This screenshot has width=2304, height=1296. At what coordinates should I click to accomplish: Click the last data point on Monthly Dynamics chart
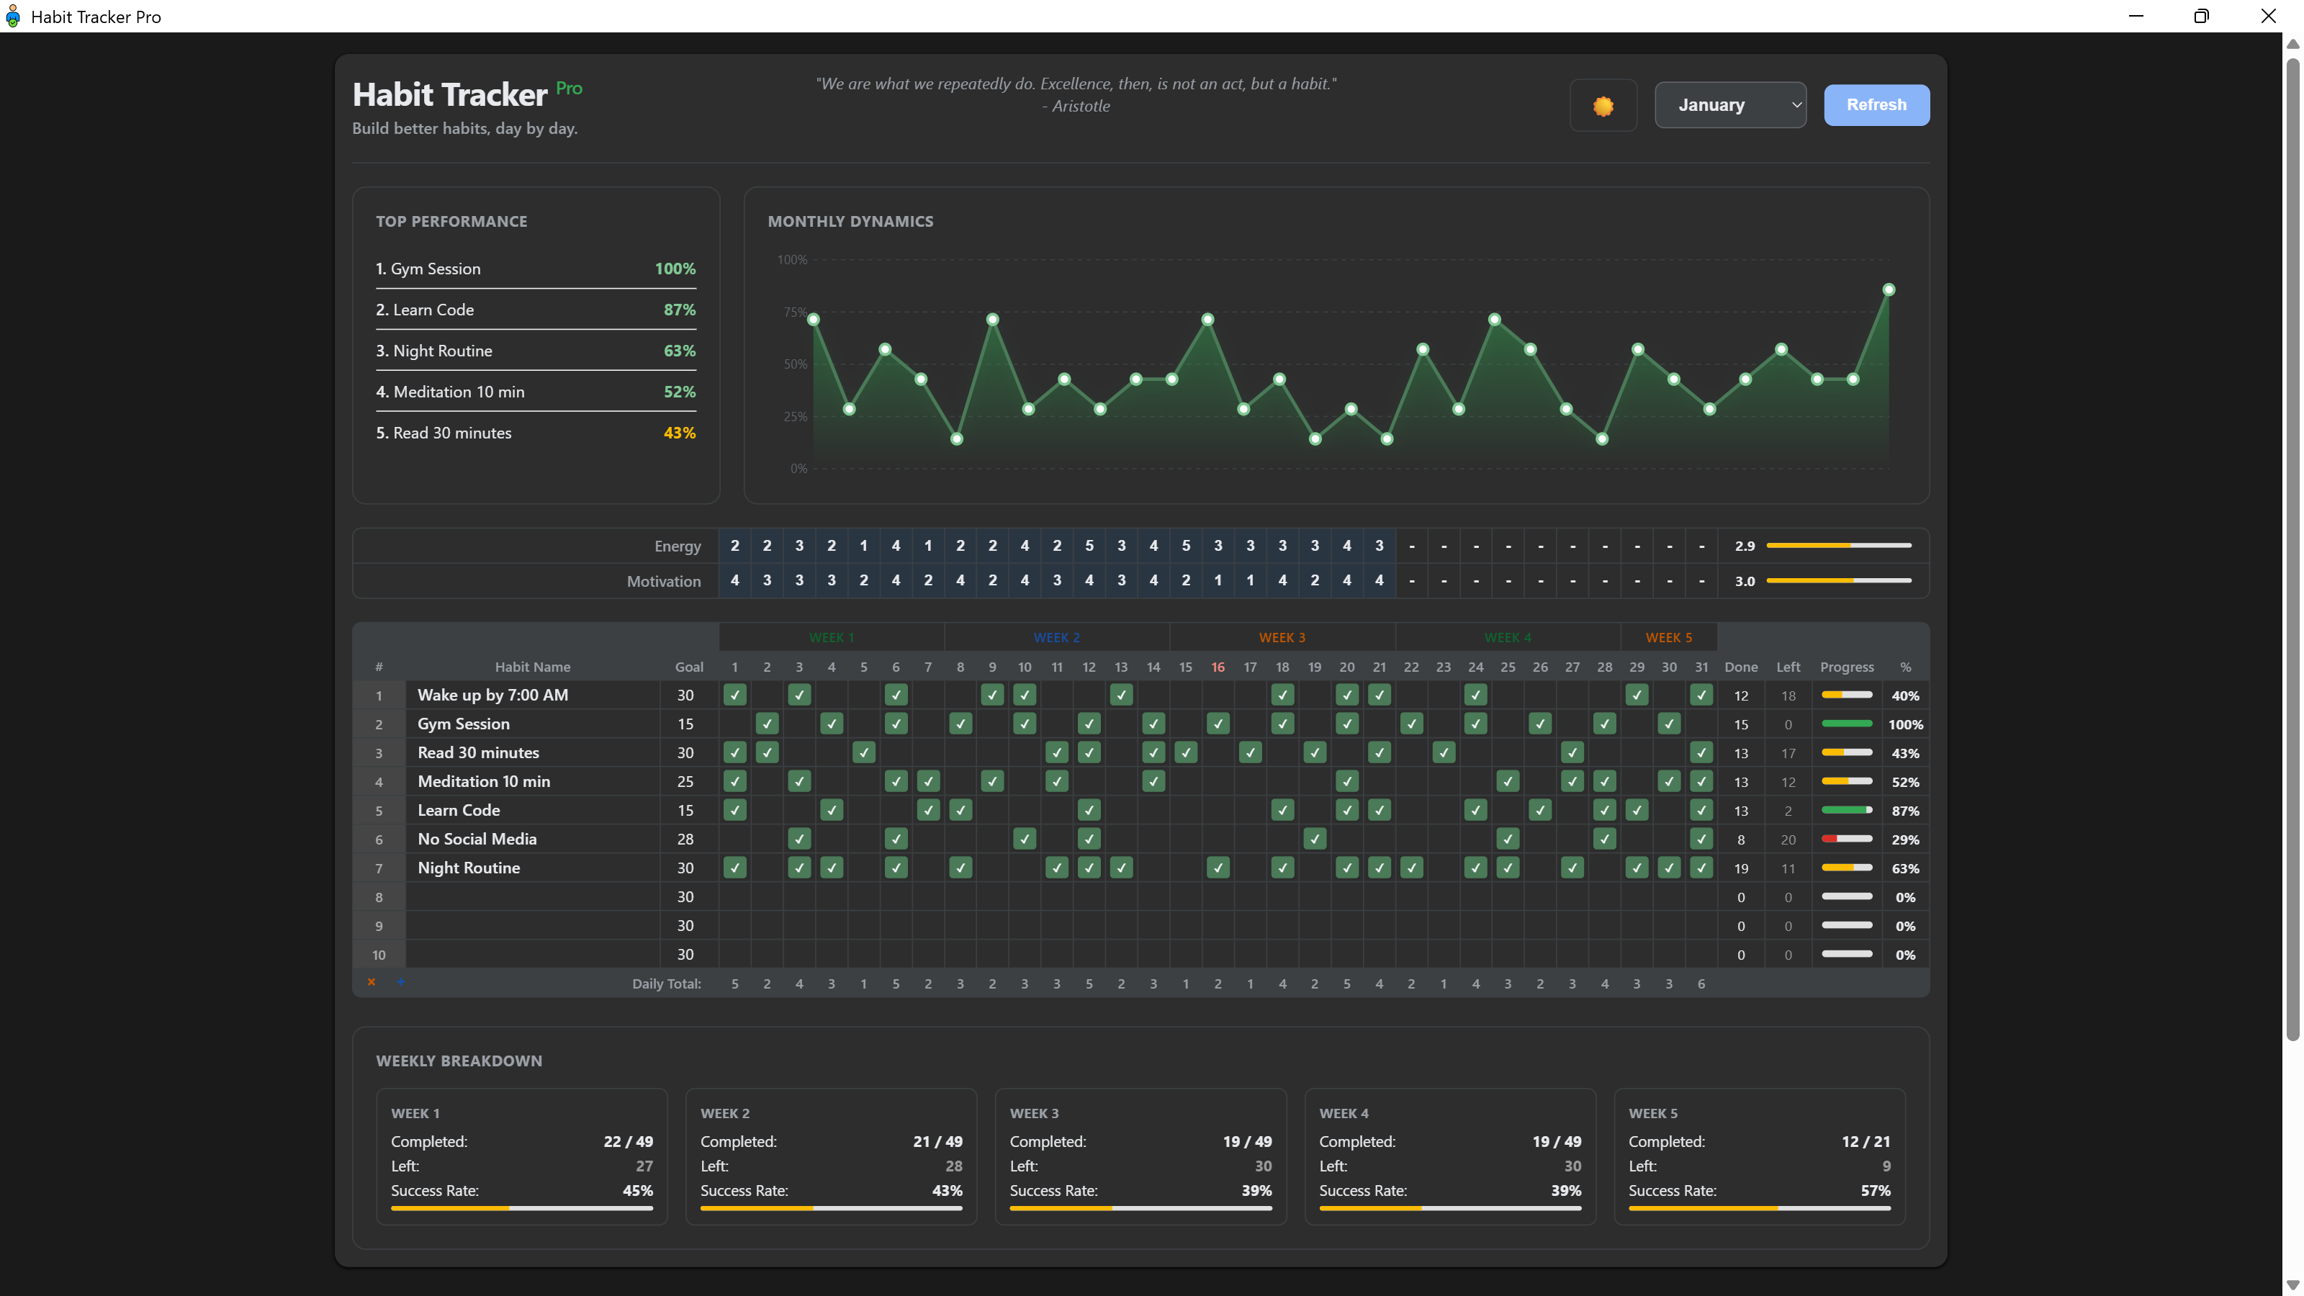click(1888, 289)
